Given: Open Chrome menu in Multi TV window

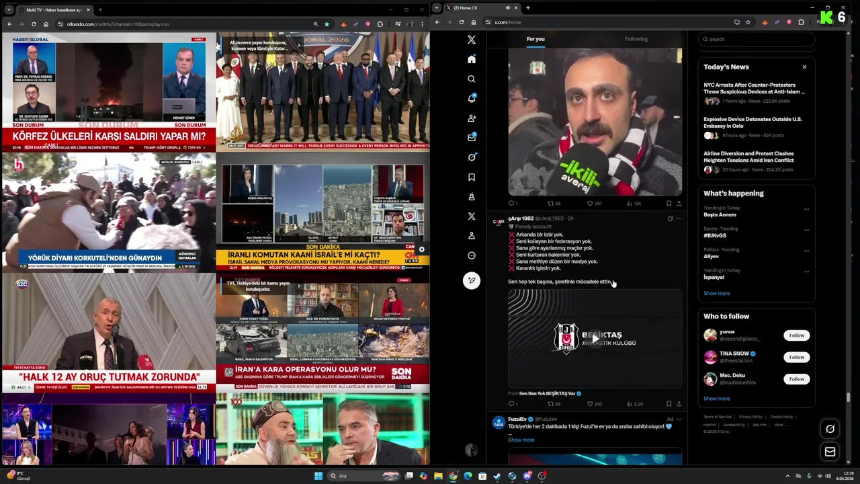Looking at the screenshot, I should click(x=421, y=24).
